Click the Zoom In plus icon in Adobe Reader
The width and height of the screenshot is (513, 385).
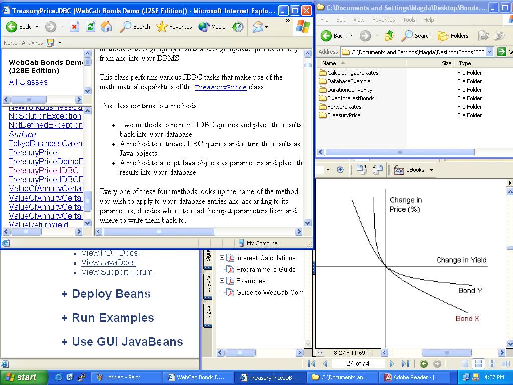[x=340, y=170]
